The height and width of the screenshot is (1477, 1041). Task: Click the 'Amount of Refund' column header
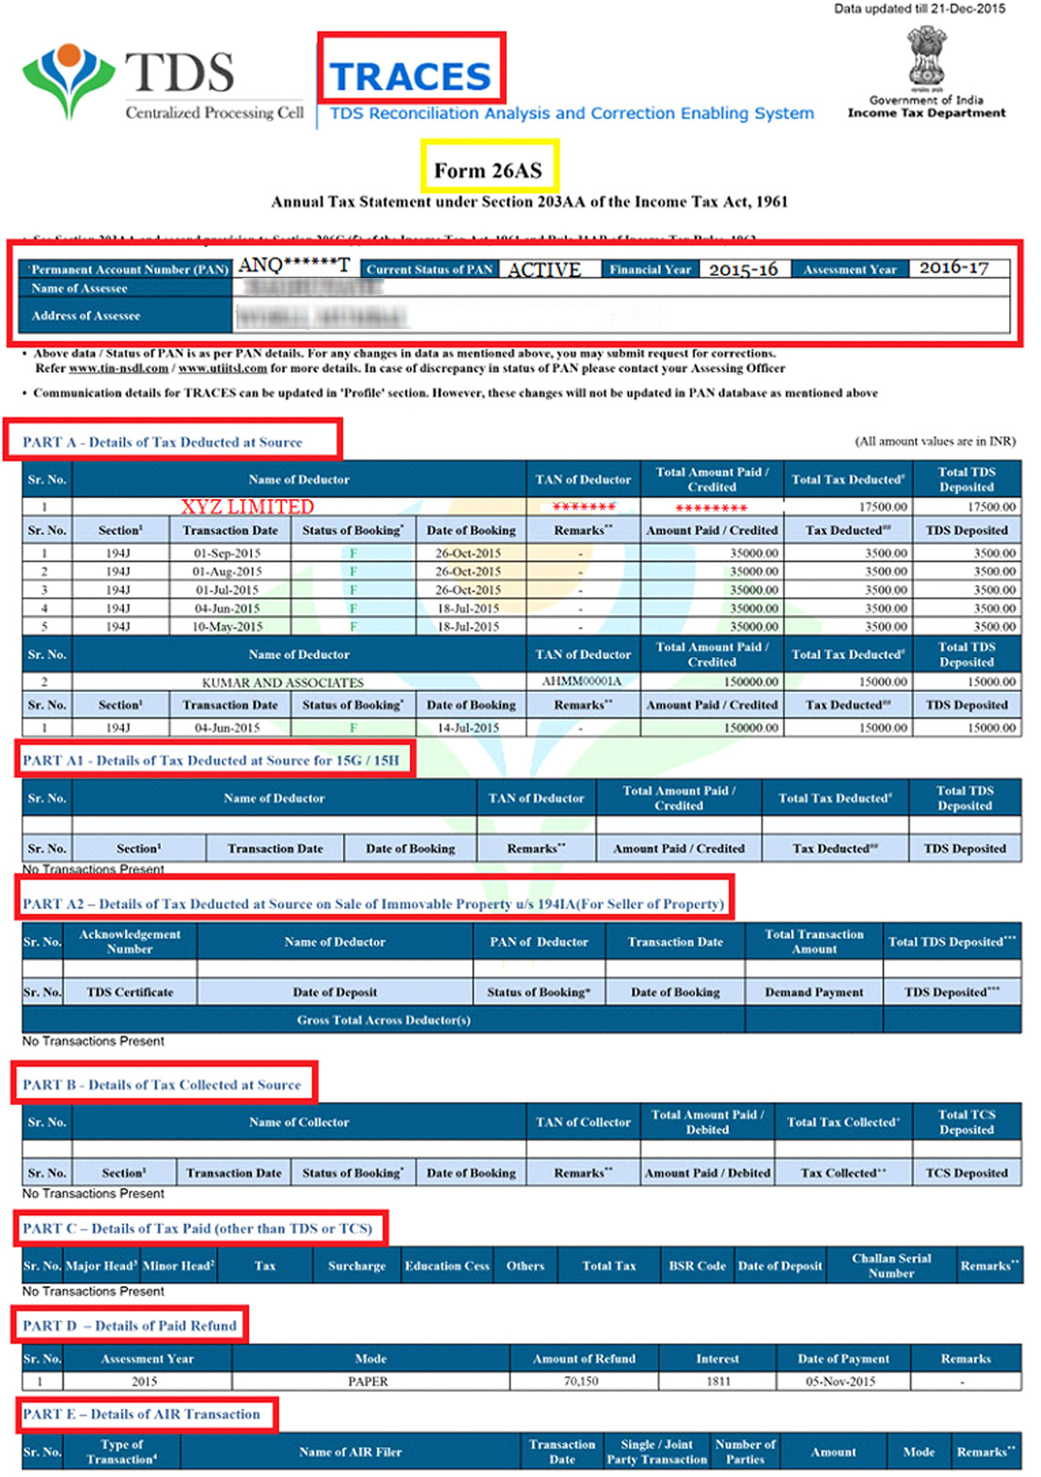click(584, 1359)
